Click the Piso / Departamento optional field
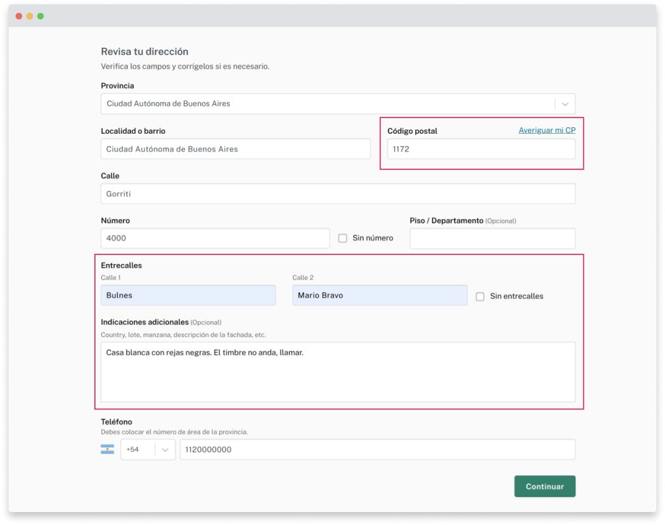665x525 pixels. pos(492,238)
